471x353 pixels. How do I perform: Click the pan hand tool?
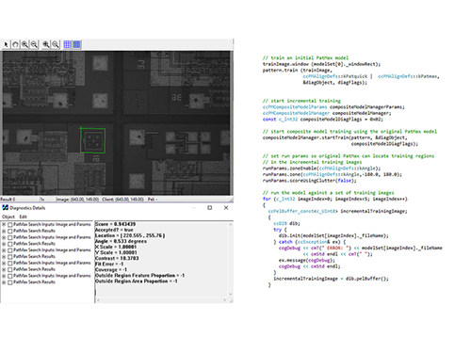[15, 44]
